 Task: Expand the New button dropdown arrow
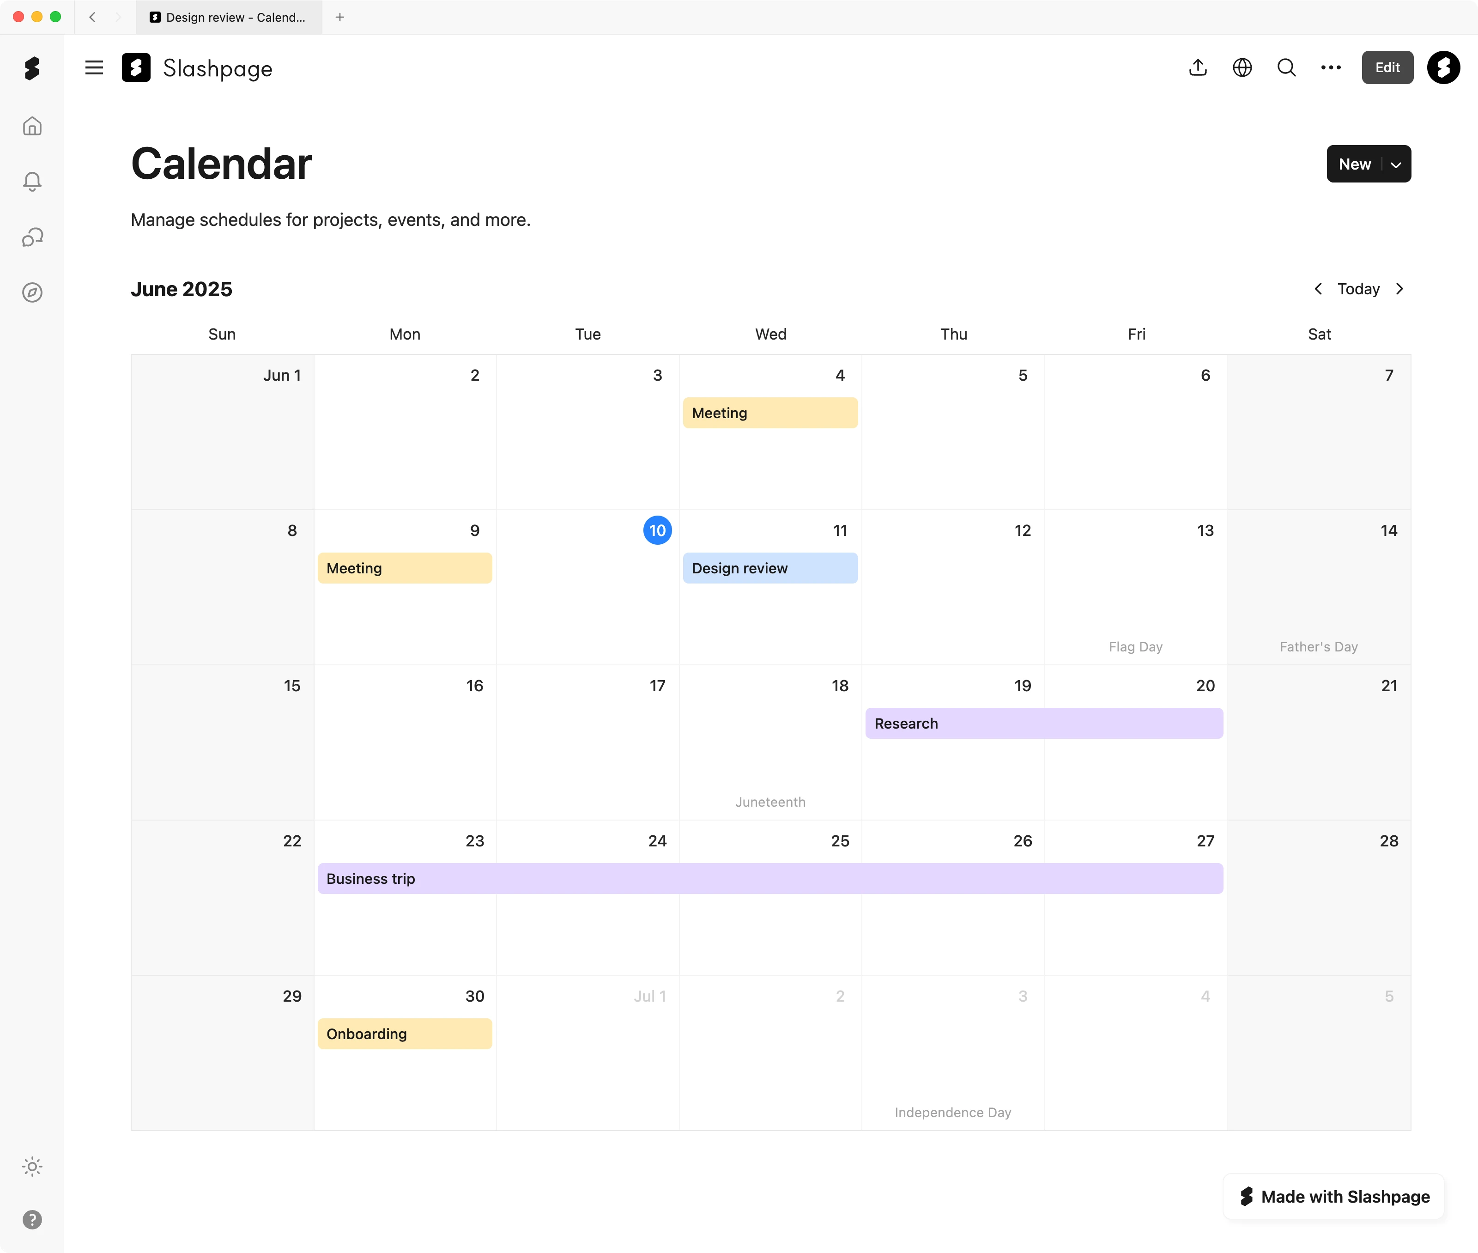point(1396,165)
